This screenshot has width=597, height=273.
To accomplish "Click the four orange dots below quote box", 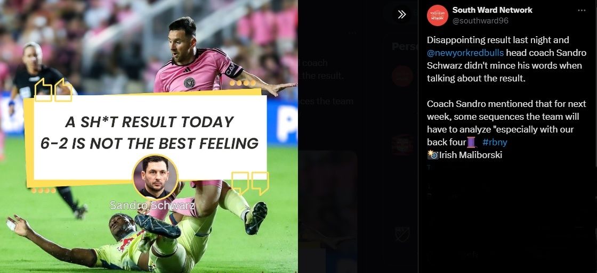I will (x=43, y=190).
